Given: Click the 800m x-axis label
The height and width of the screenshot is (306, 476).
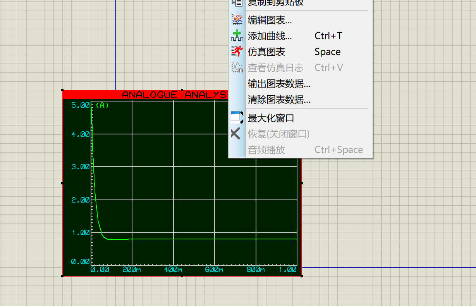Looking at the screenshot, I should [256, 270].
